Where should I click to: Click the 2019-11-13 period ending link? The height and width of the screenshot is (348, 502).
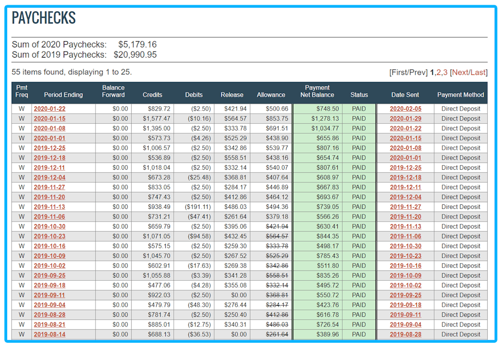coord(49,207)
